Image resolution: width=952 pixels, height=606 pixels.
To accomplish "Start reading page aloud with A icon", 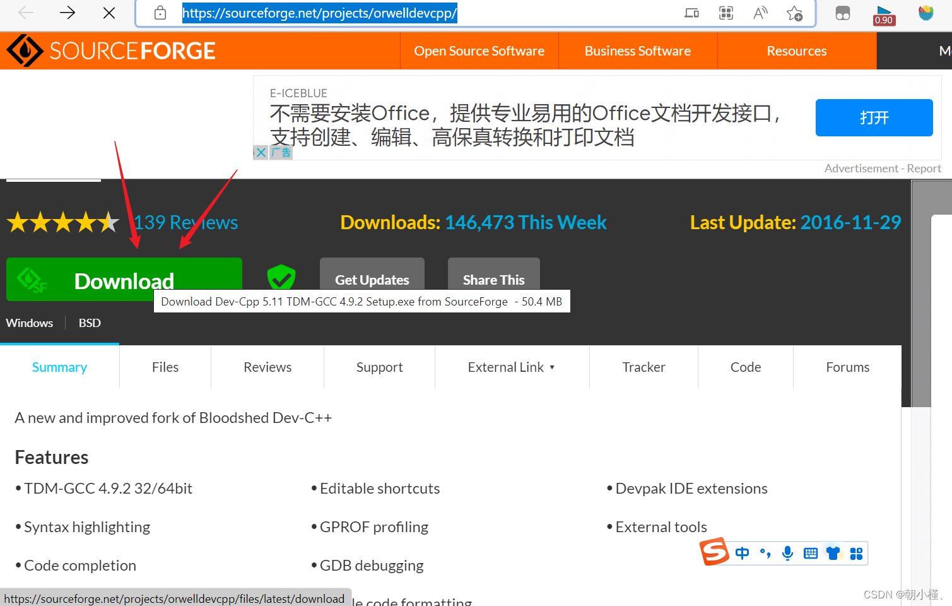I will tap(760, 13).
